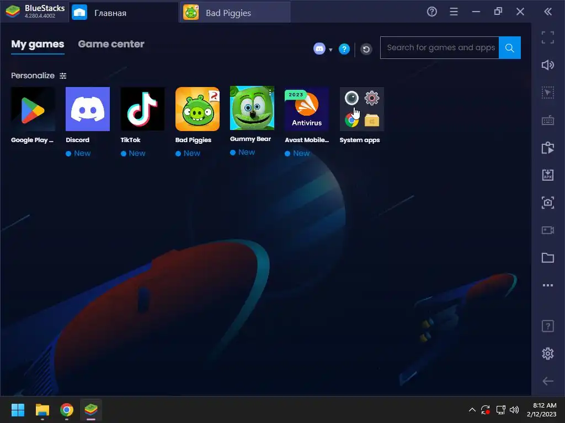The height and width of the screenshot is (423, 565).
Task: Toggle fullscreen mode in sidebar
Action: pos(548,37)
